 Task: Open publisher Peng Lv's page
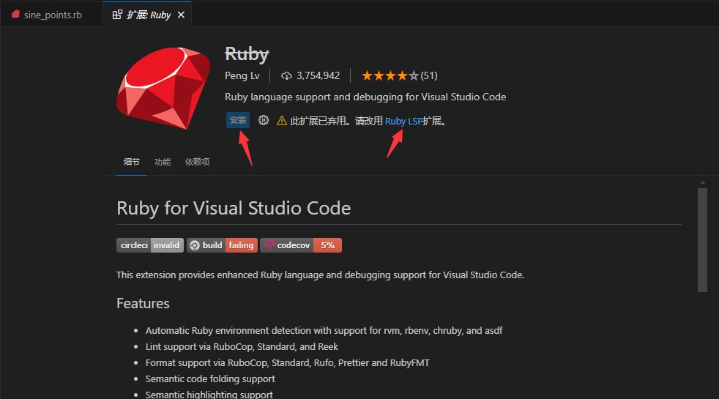pos(242,75)
